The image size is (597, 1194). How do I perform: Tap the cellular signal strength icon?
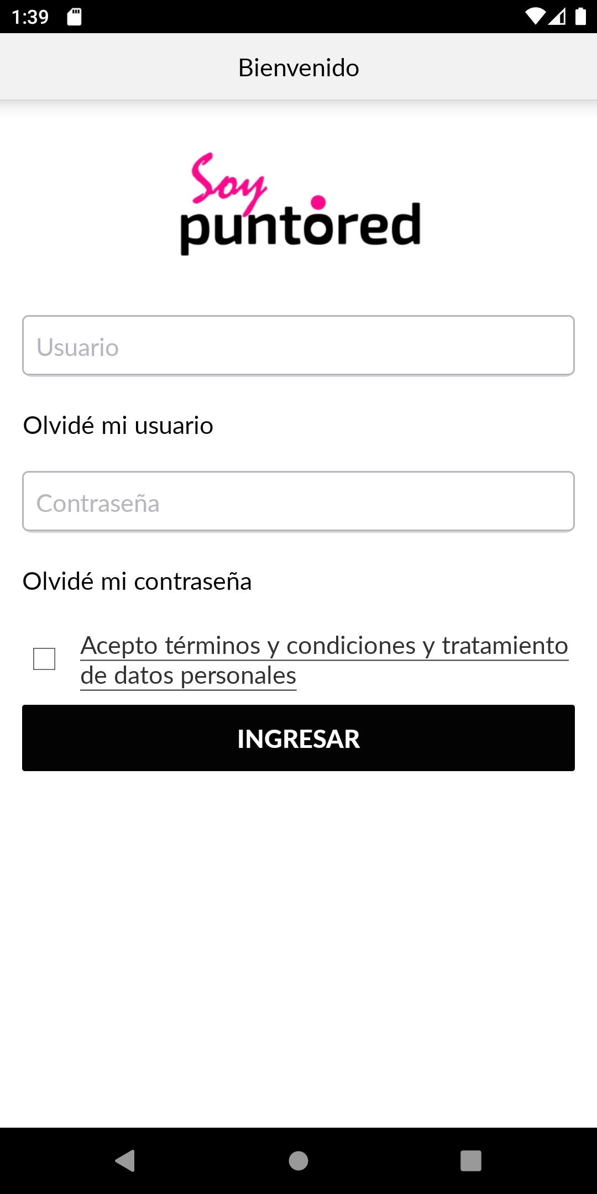pos(557,17)
